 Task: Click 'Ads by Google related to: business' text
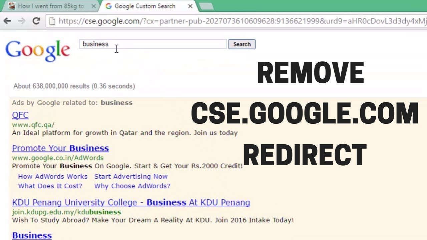(72, 103)
